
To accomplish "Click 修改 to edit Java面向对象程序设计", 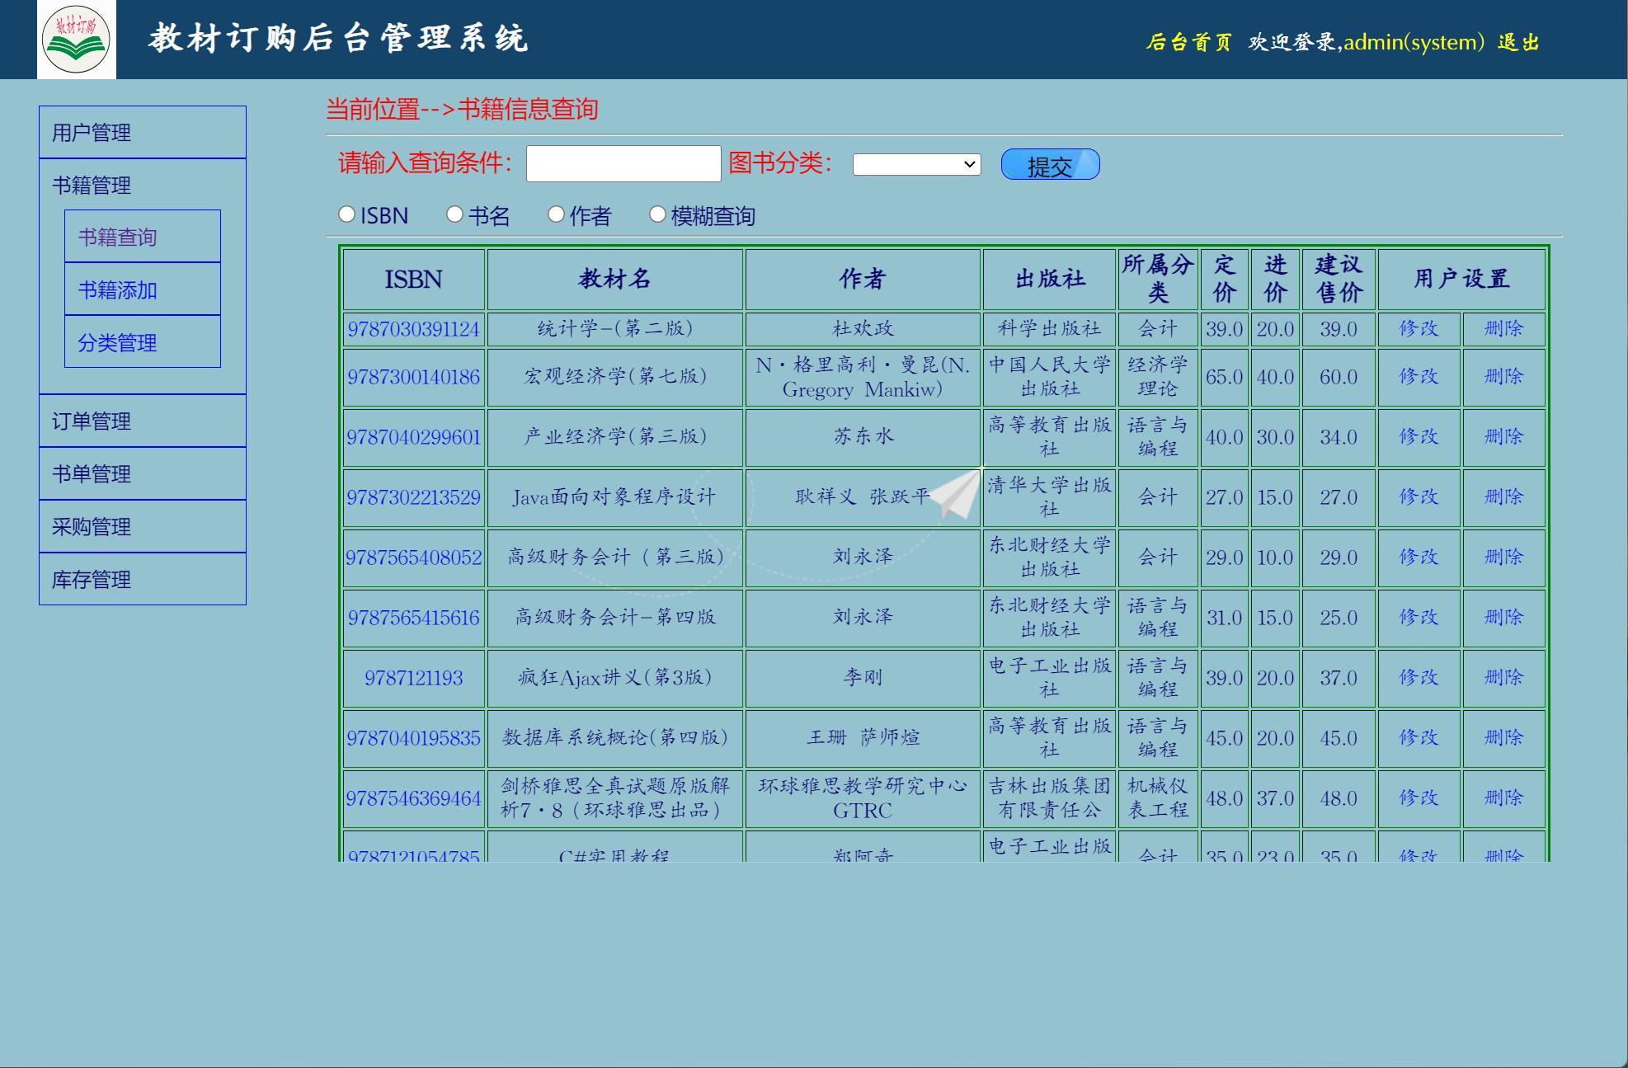I will (1418, 497).
